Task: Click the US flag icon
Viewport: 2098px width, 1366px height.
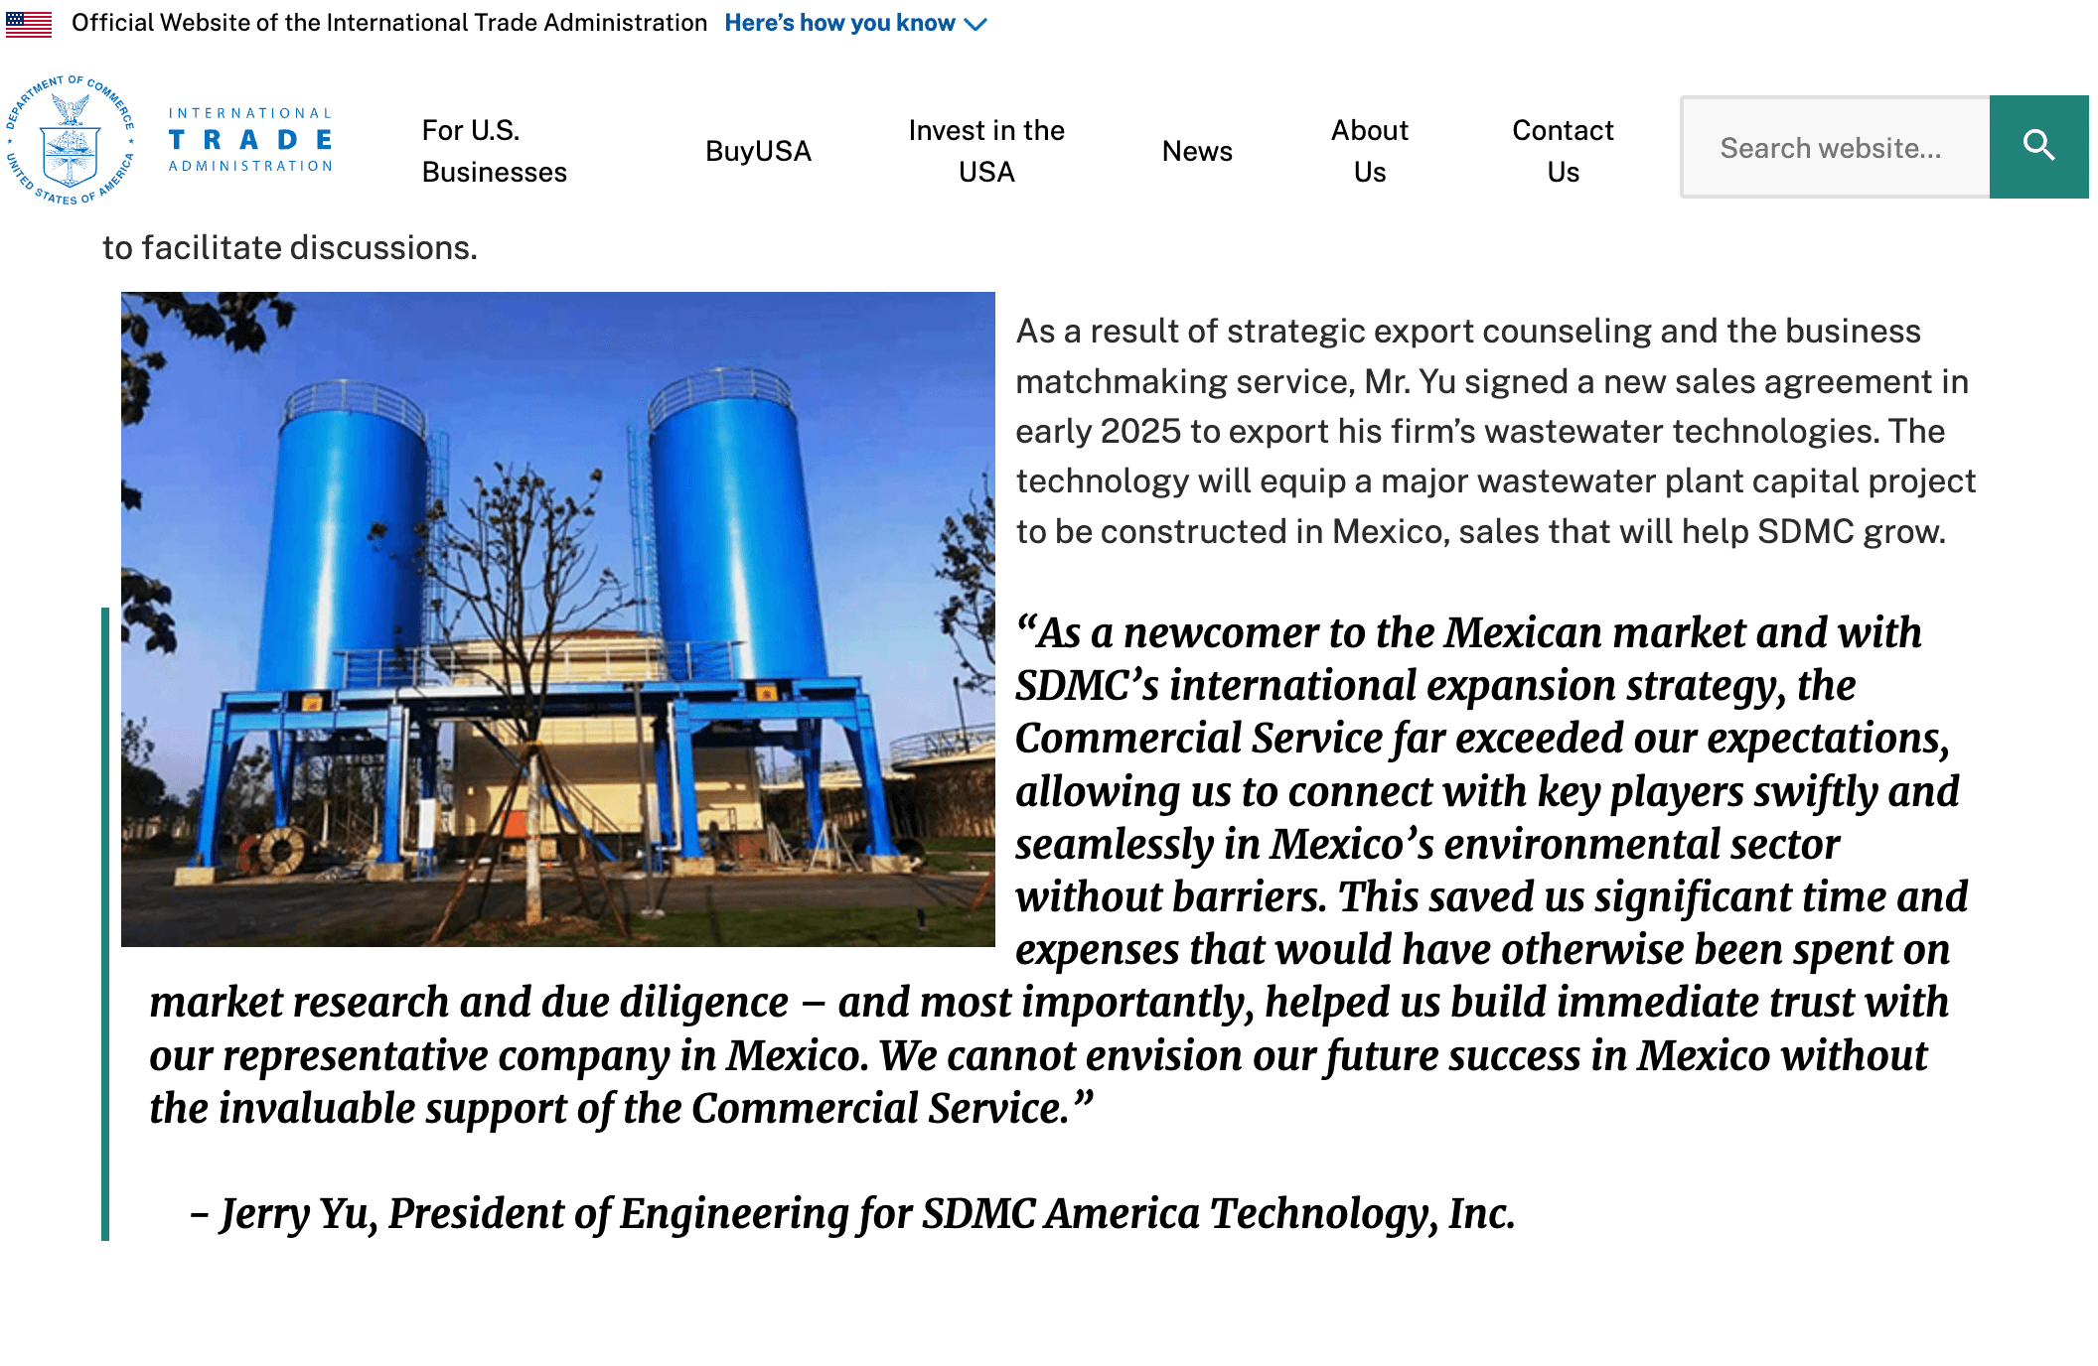Action: point(29,24)
